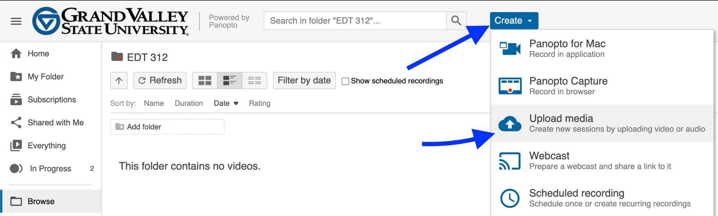The height and width of the screenshot is (216, 718).
Task: Refresh the EDT 312 folder
Action: [x=160, y=80]
